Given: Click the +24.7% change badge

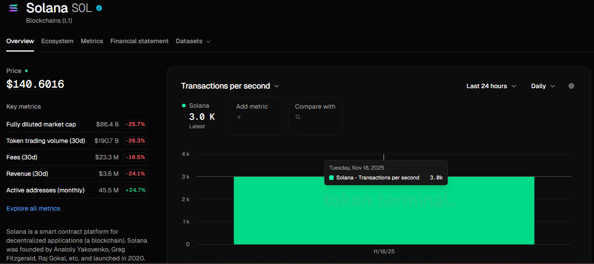Looking at the screenshot, I should pos(136,190).
